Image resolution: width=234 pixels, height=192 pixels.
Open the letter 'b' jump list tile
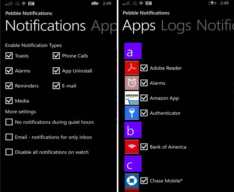(x=133, y=130)
